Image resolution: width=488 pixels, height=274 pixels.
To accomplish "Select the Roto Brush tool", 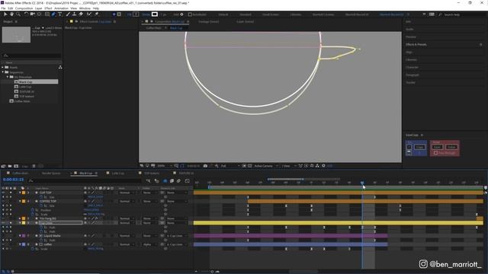I will point(89,14).
